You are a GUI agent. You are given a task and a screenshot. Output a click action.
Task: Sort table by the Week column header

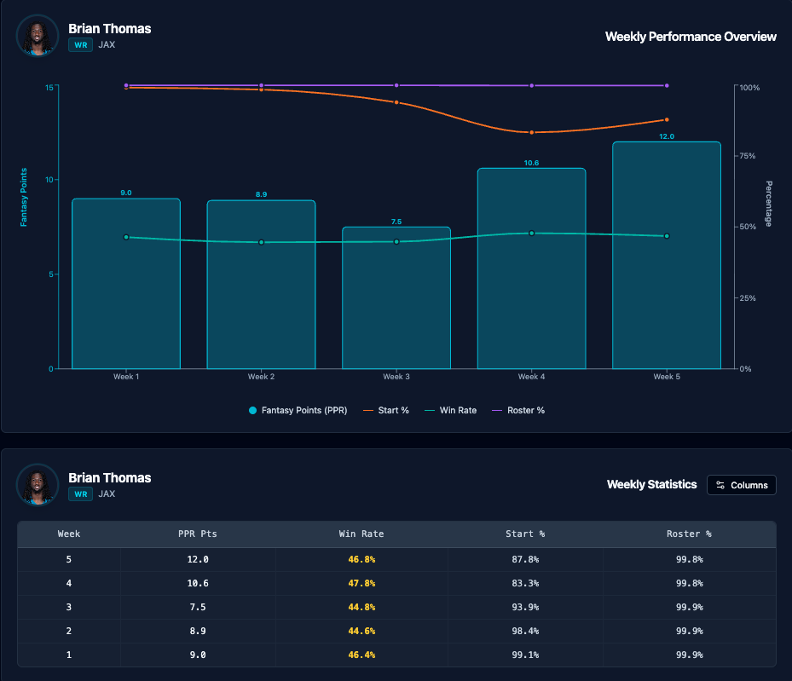click(69, 534)
